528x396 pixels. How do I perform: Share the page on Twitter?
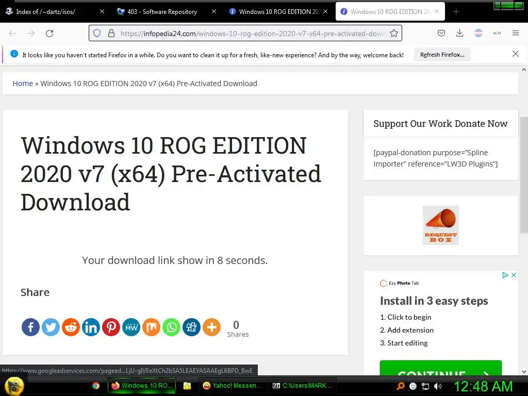[51, 327]
